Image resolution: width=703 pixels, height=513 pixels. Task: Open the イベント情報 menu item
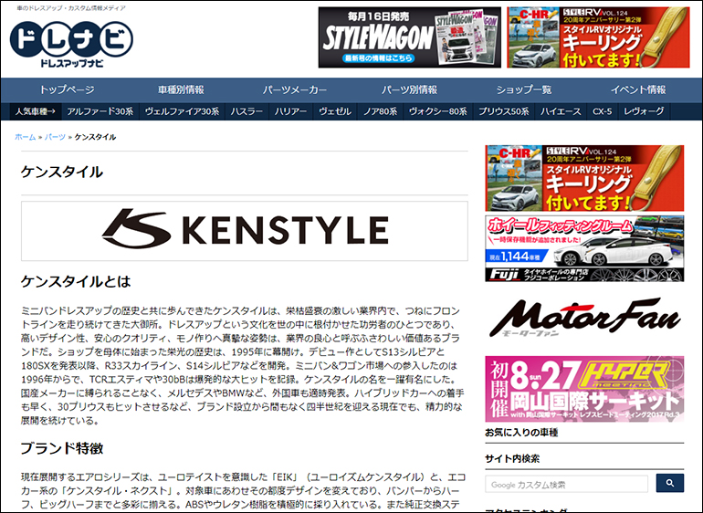[638, 89]
